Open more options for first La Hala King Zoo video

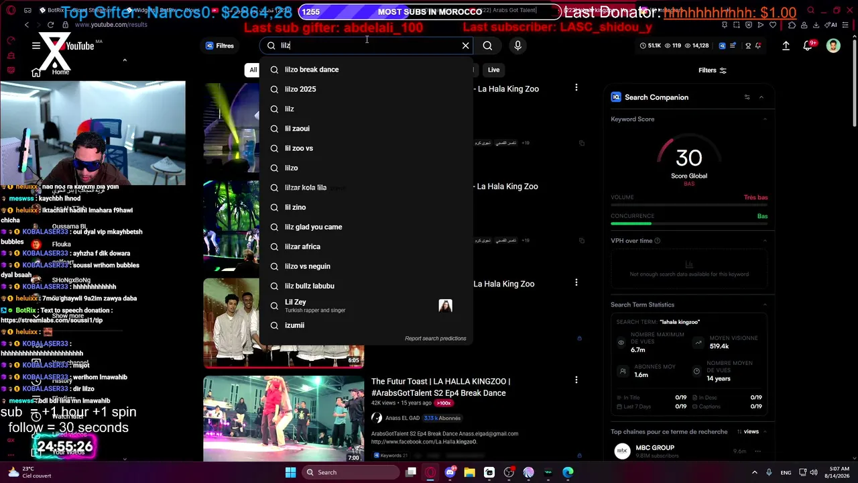point(576,88)
